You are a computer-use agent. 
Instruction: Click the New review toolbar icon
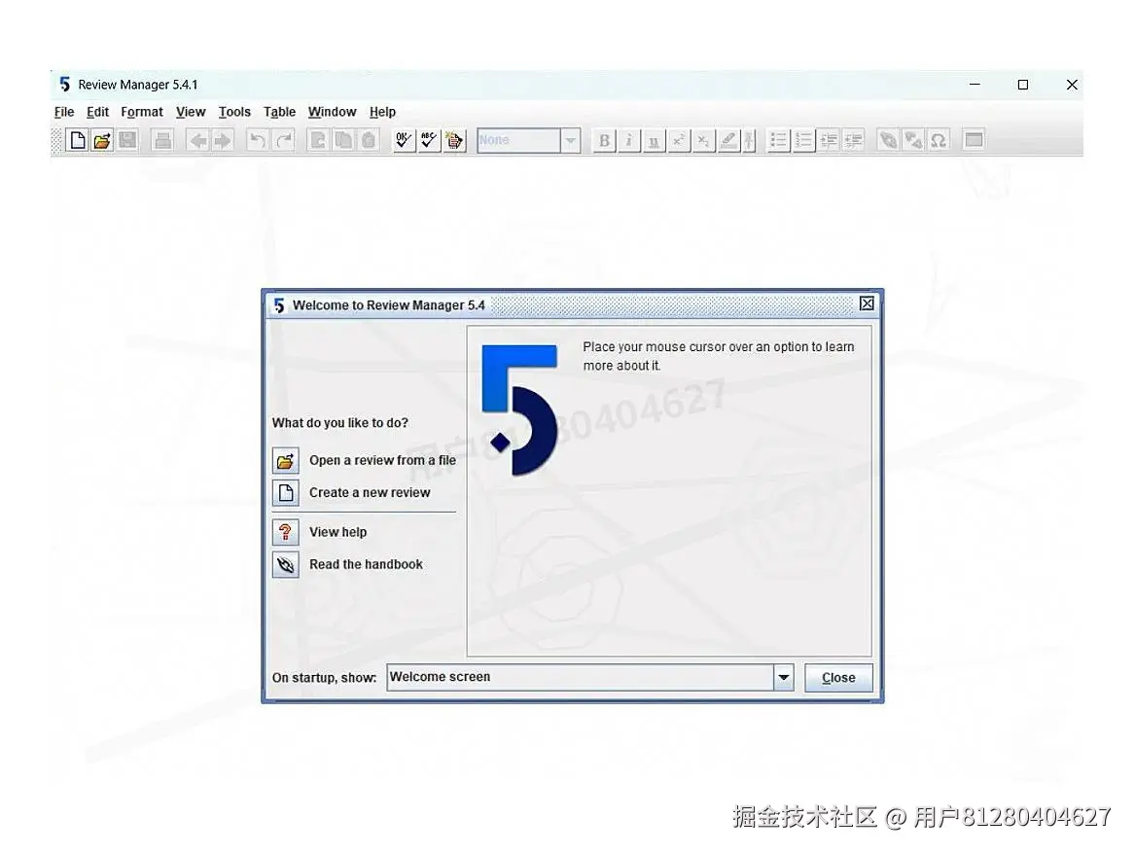point(77,140)
